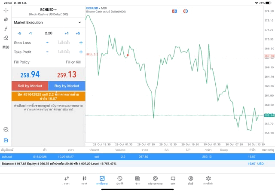The image size is (275, 192).
Task: Tap the new order plus icon
Action: [6, 140]
